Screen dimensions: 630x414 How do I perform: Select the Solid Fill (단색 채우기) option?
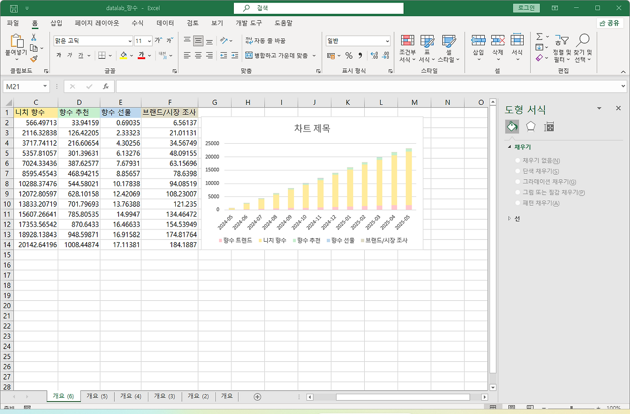(x=517, y=171)
